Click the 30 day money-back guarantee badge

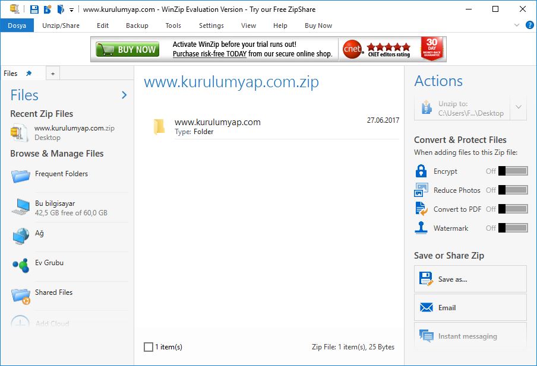coord(432,49)
